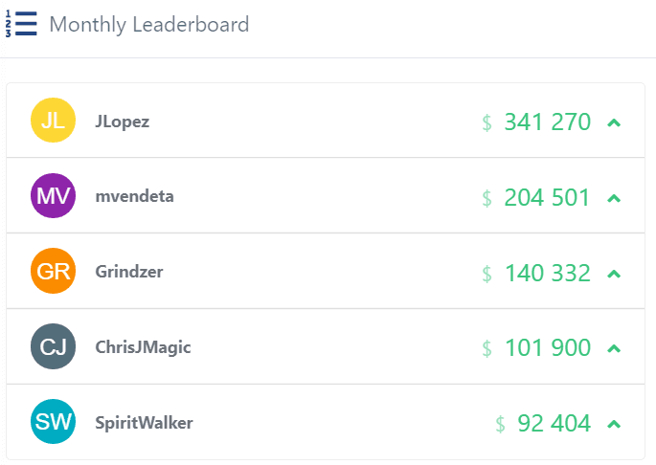Click the Monthly Leaderboard heading
The height and width of the screenshot is (465, 656).
[149, 24]
